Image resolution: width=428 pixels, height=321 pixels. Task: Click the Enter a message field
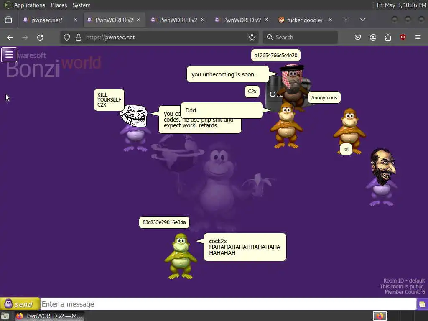tap(228, 304)
